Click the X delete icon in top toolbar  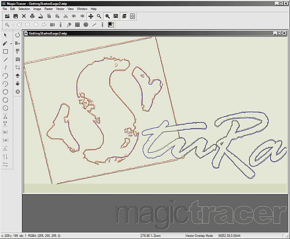tap(24, 16)
